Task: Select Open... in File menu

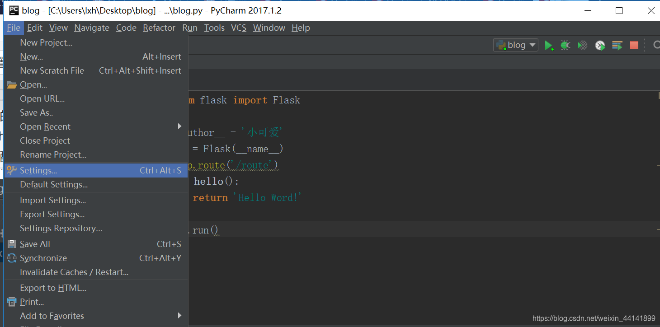Action: [x=96, y=84]
